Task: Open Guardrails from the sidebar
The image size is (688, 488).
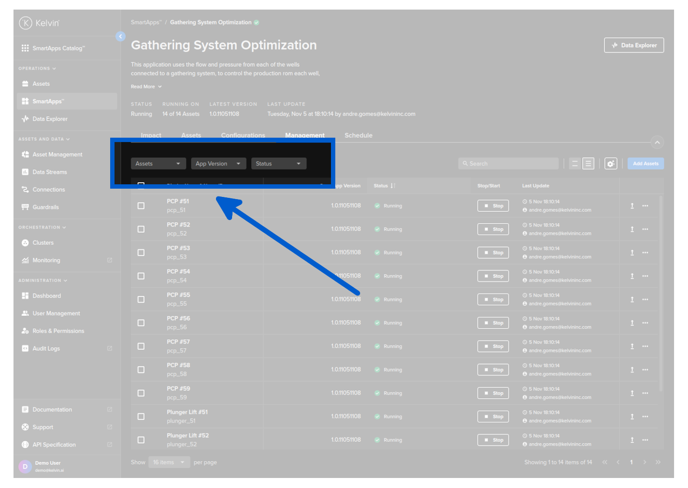Action: pyautogui.click(x=45, y=207)
